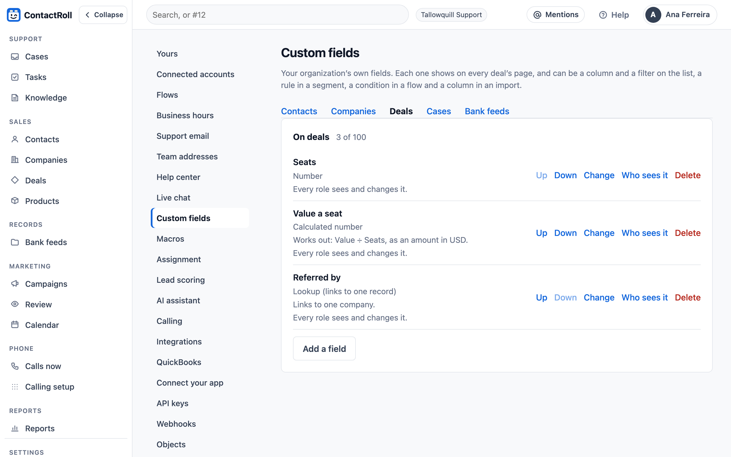Open Cases via its inbox icon
The width and height of the screenshot is (731, 457).
click(15, 57)
